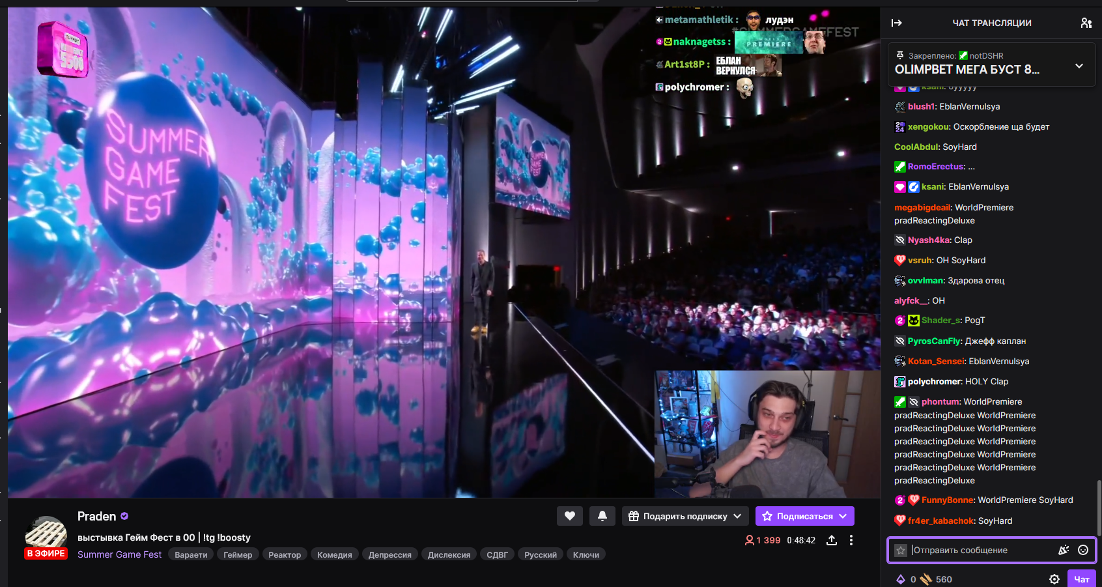Open chat user megabigdeail profile
The image size is (1102, 587).
point(922,207)
